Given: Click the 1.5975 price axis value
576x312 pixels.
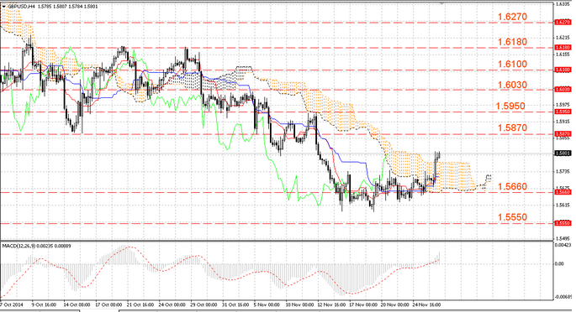Looking at the screenshot, I should pos(563,105).
